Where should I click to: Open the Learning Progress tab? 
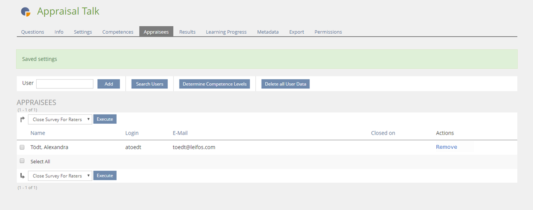click(x=226, y=32)
